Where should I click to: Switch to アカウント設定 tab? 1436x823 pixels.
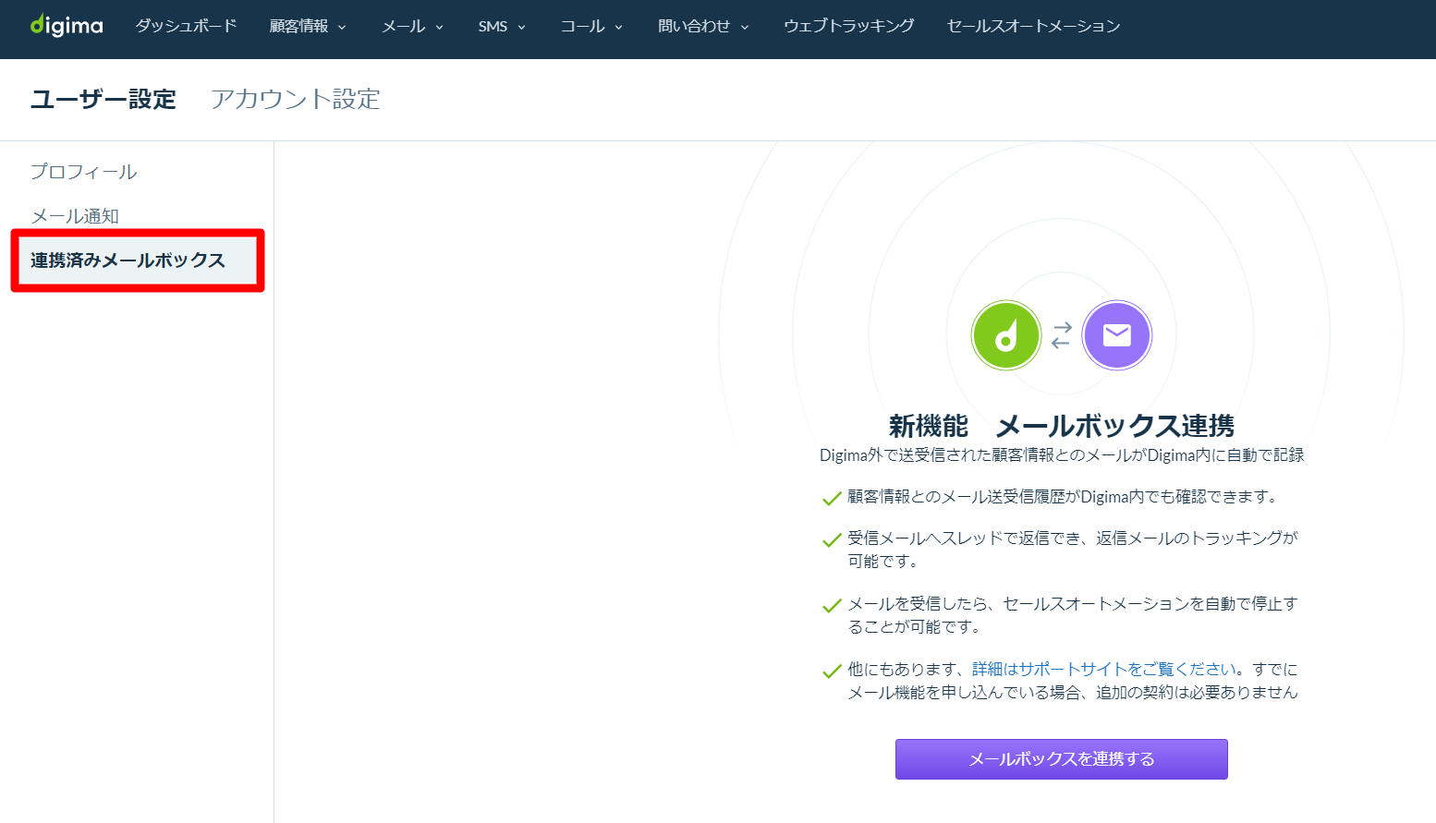296,99
